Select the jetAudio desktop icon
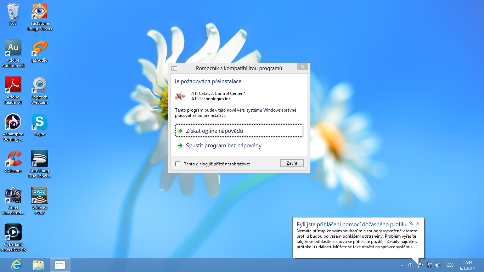The image size is (484, 272). point(40,51)
